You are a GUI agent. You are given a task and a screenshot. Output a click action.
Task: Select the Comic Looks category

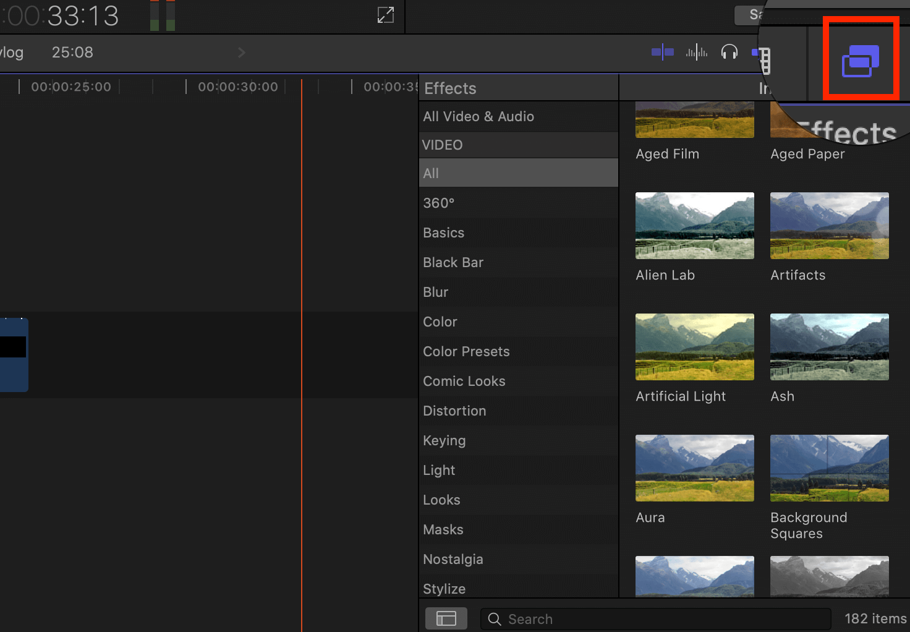coord(519,381)
